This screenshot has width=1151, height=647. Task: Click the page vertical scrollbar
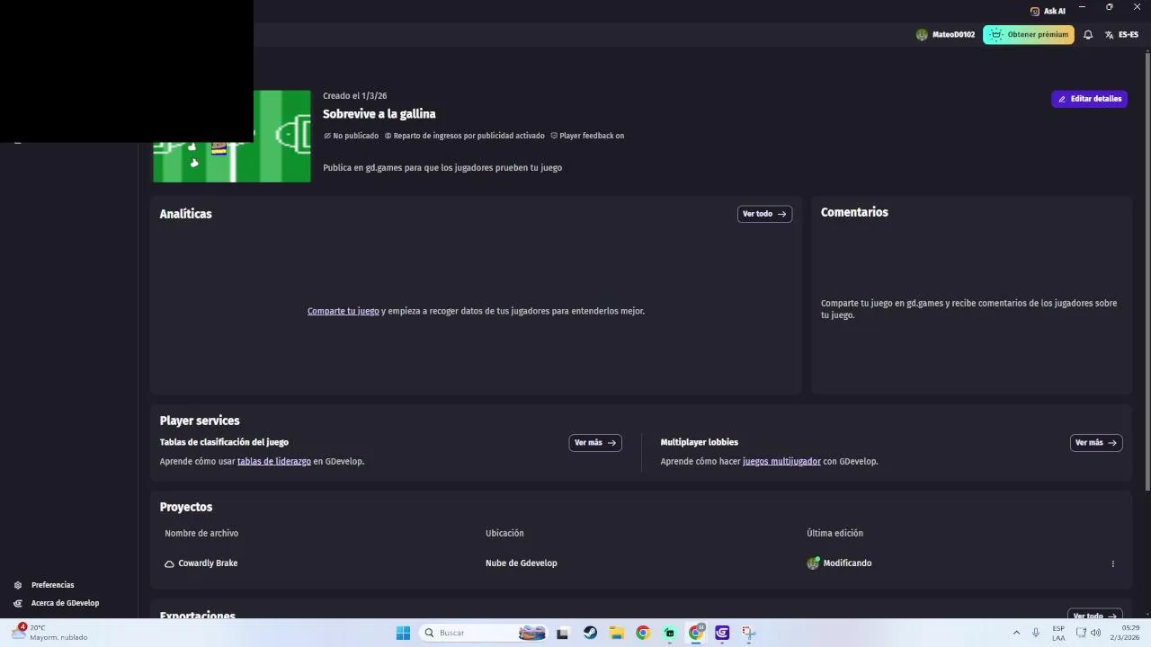[x=1147, y=272]
